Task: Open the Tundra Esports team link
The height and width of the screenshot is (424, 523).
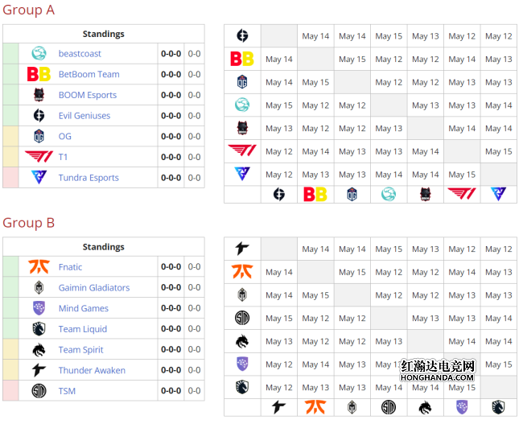Action: [x=89, y=178]
